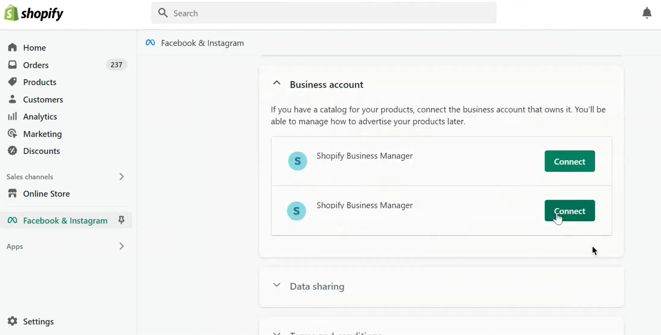This screenshot has height=335, width=661.
Task: Click the Meta icon in sidebar
Action: 12,220
